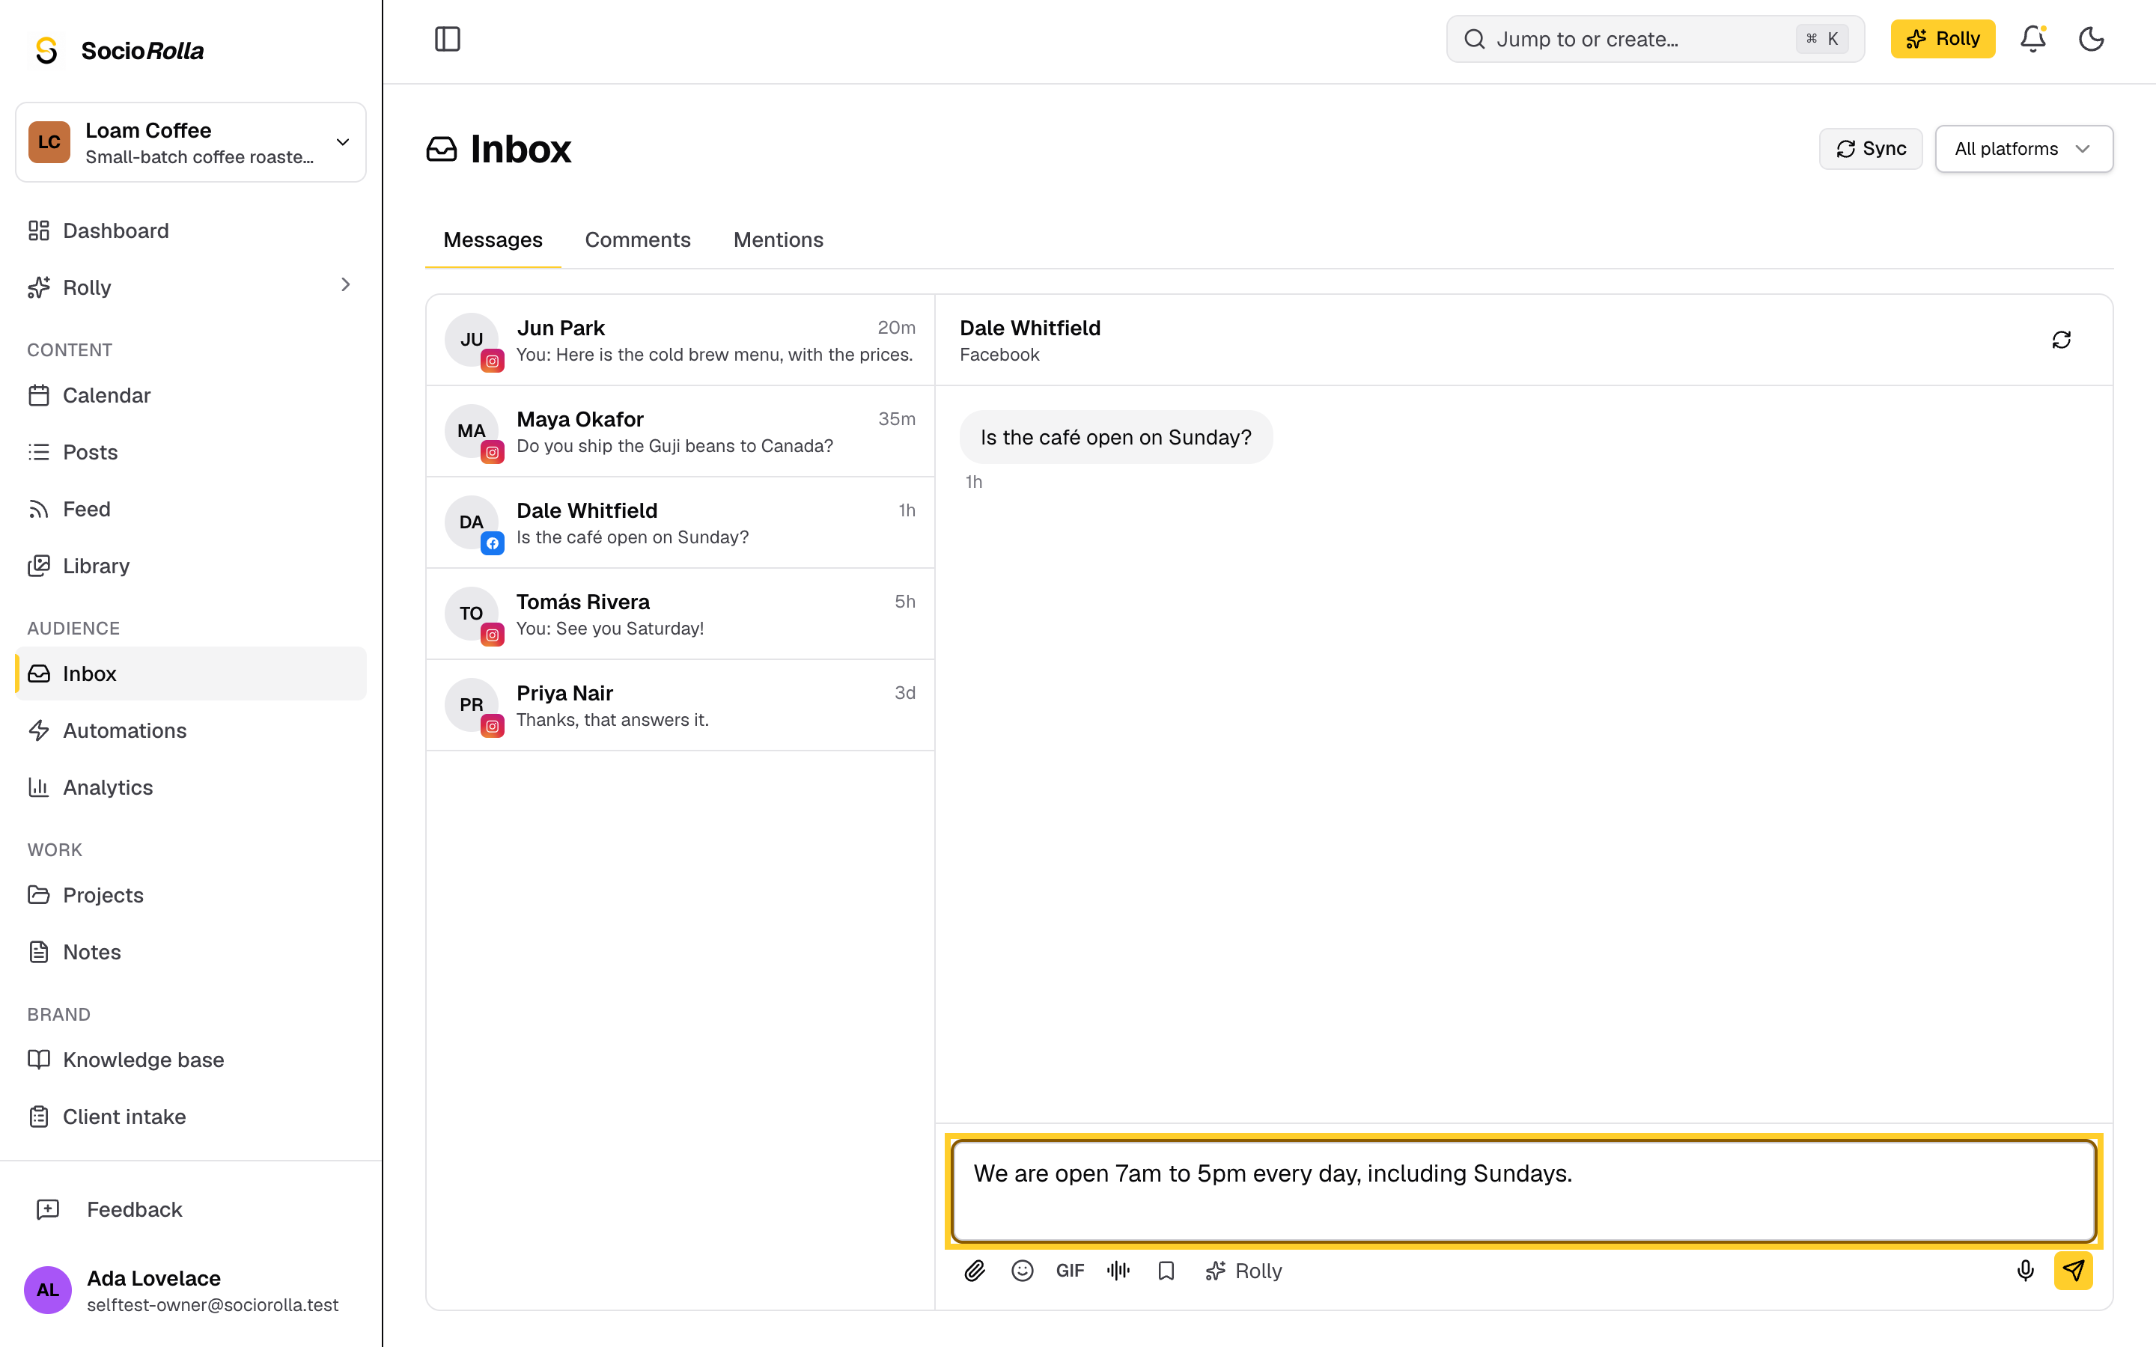Screen dimensions: 2156x1347
Task: Insert a GIF
Action: [x=1070, y=1271]
